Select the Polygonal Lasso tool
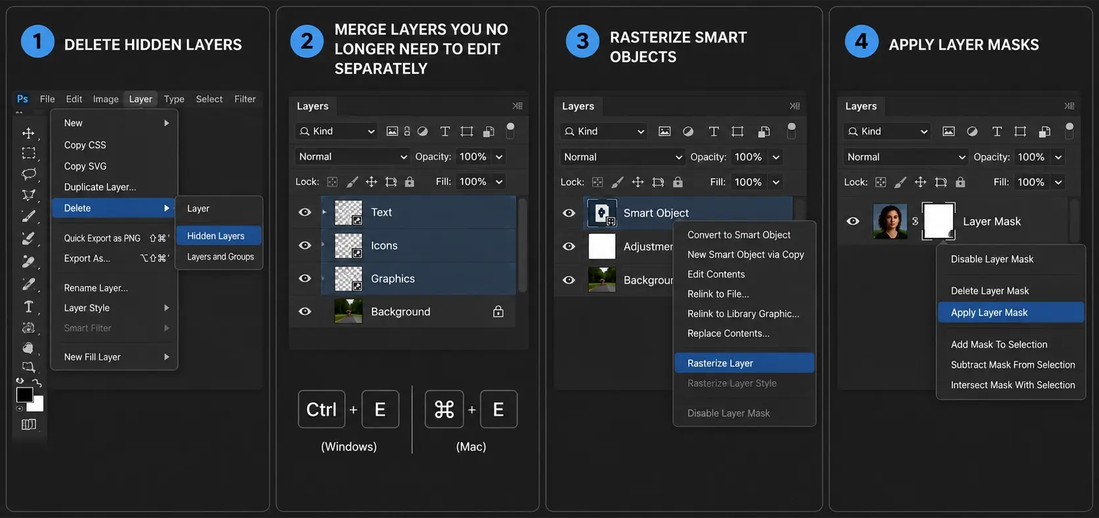This screenshot has width=1099, height=518. point(28,195)
